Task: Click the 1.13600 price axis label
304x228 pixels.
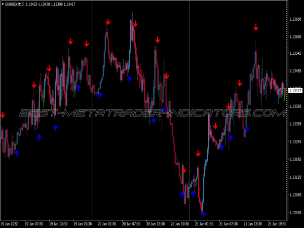Action: [x=295, y=36]
